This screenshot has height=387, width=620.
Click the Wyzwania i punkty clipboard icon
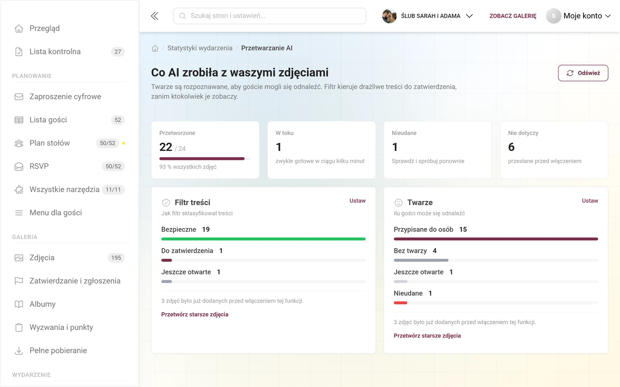[x=19, y=328]
